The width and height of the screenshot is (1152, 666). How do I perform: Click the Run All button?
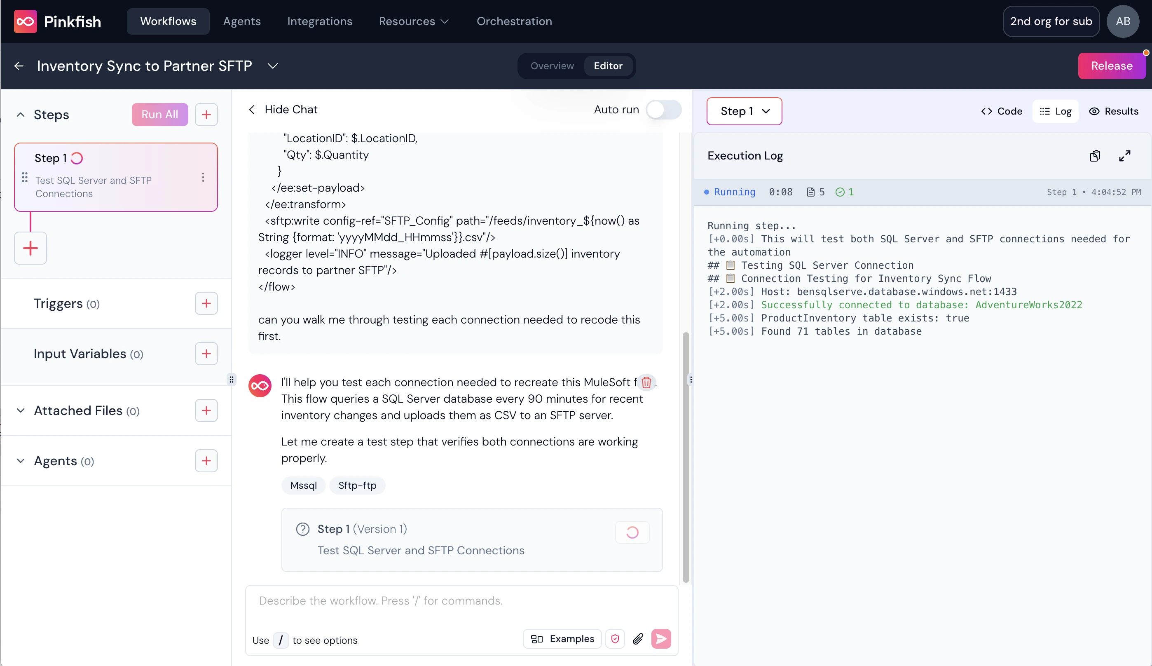click(x=159, y=114)
